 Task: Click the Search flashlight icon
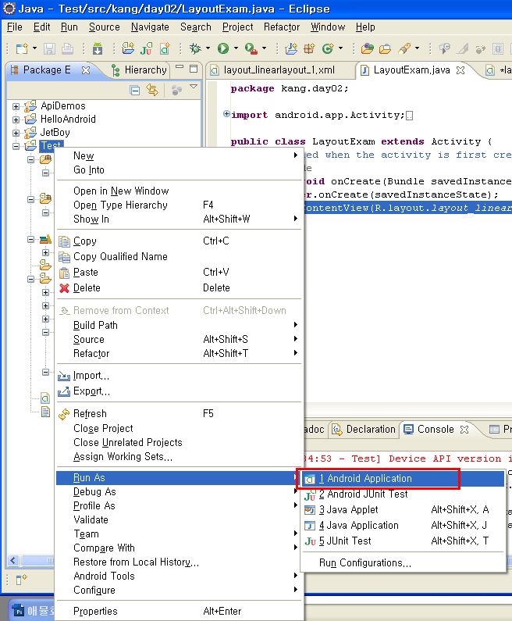(x=404, y=48)
